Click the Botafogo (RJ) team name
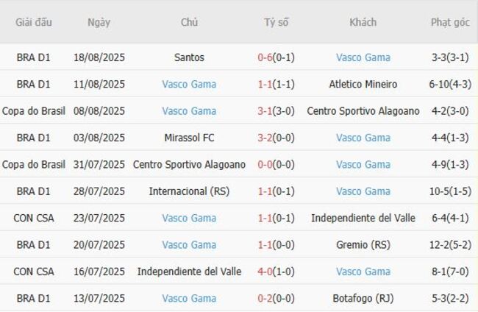Screen dimensions: 478x312 pyautogui.click(x=363, y=298)
